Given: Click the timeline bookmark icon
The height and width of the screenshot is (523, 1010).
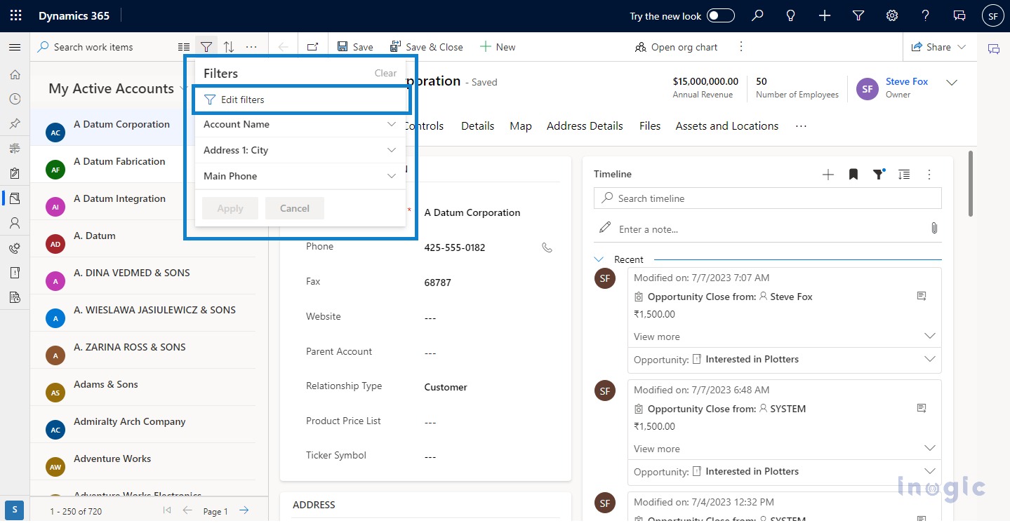Looking at the screenshot, I should (853, 175).
